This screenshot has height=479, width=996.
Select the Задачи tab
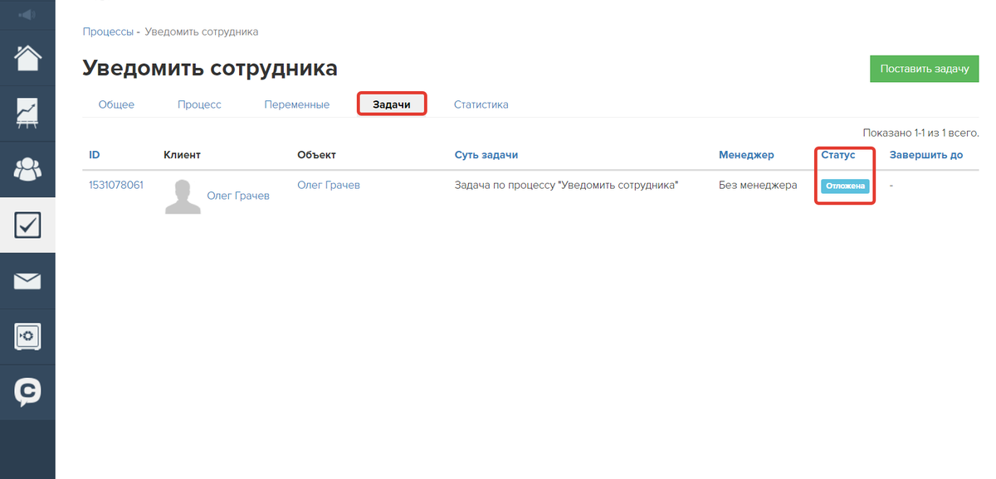pos(392,104)
